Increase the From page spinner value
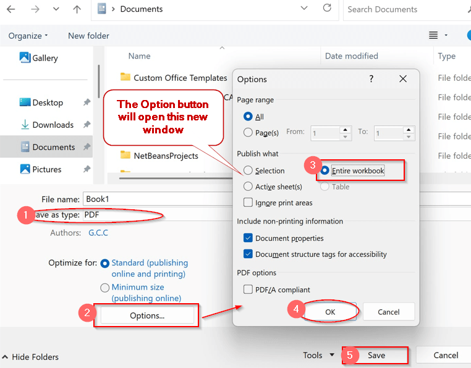Viewport: 471px width, 368px height. (345, 130)
